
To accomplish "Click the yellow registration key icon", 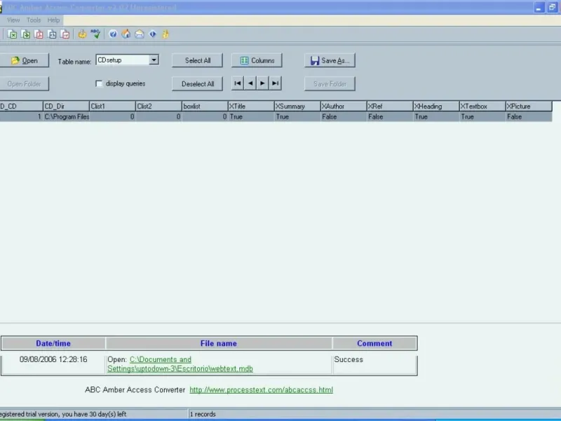I will [165, 34].
